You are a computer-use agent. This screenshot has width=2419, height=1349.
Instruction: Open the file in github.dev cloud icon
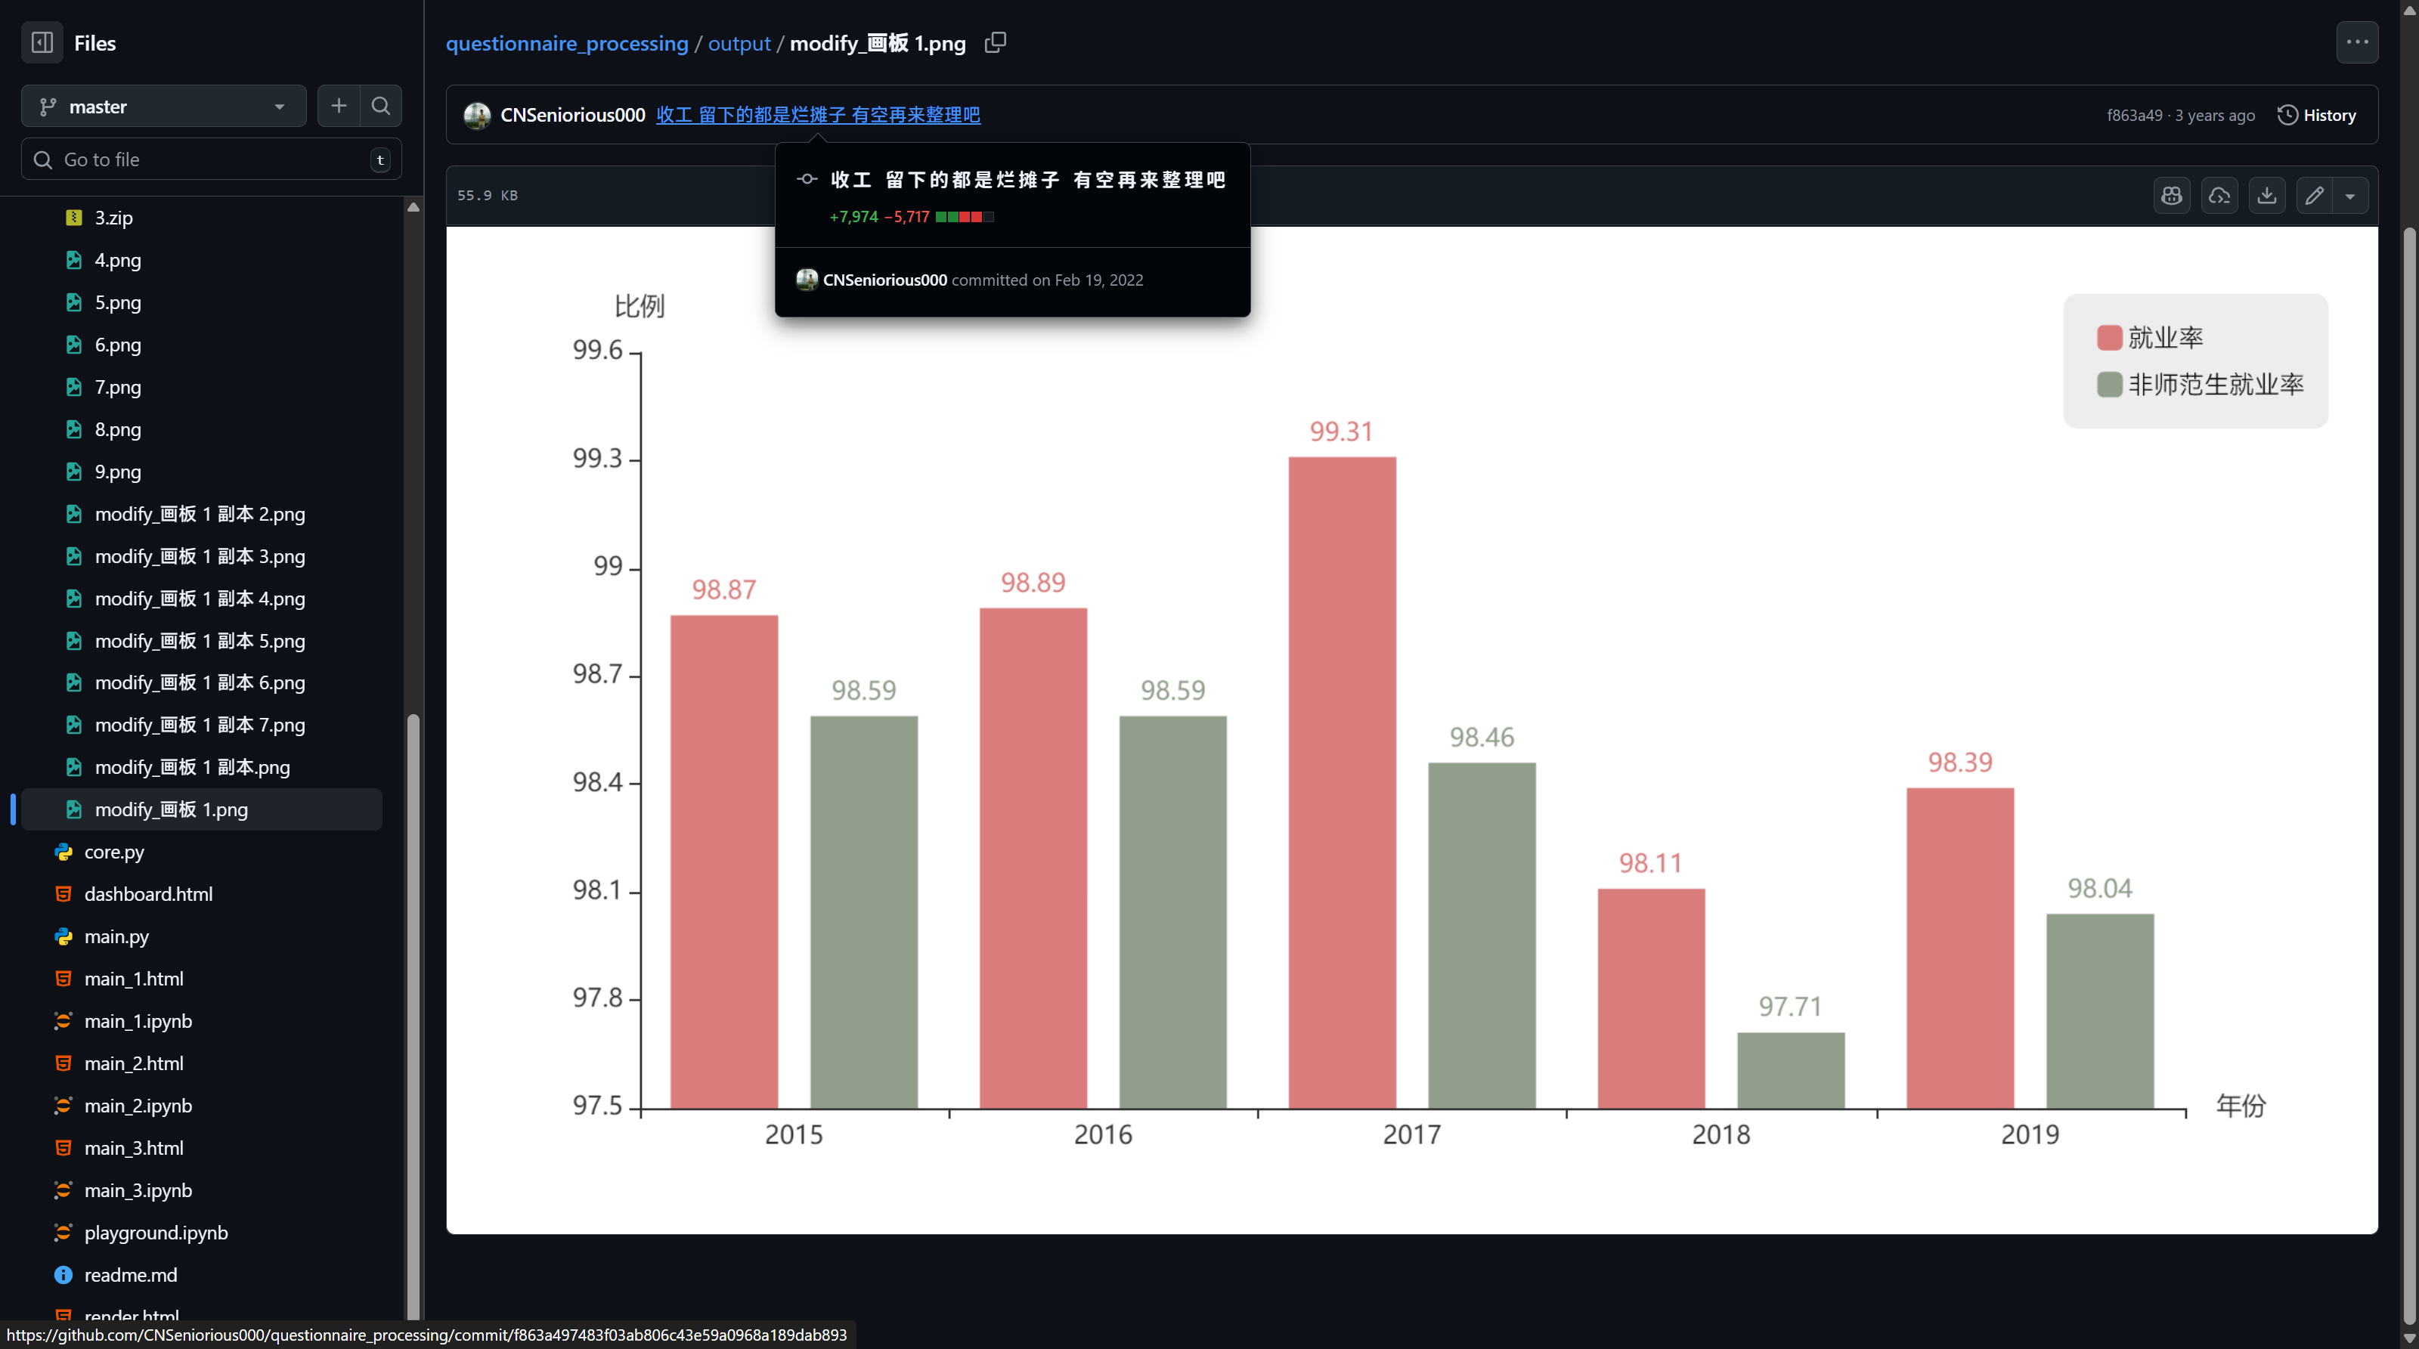point(2219,195)
